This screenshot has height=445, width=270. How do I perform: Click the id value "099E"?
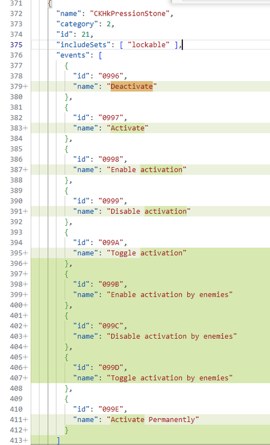coord(111,409)
